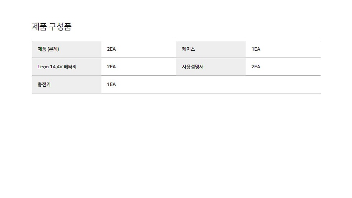
Task: Select the 1EA value next to 케이스
Action: (256, 49)
